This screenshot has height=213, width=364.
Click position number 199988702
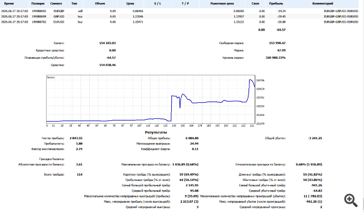coord(39,22)
